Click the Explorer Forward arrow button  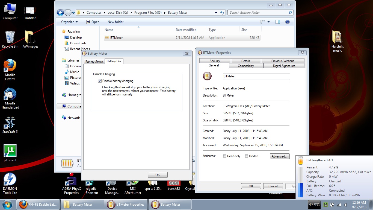[x=68, y=13]
